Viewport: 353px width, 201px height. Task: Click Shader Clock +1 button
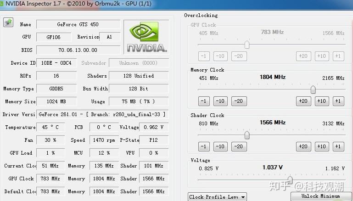338,146
